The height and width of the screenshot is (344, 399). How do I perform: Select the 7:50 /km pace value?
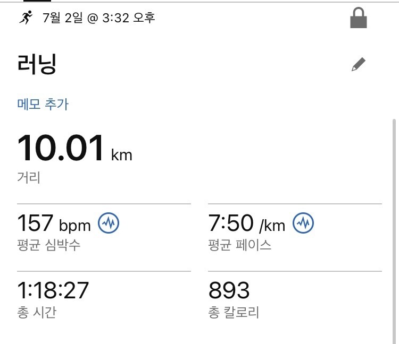click(246, 223)
